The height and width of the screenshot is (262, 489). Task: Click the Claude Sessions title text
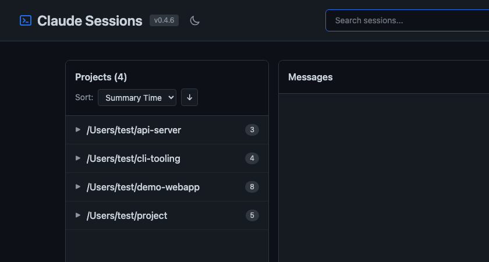[90, 21]
